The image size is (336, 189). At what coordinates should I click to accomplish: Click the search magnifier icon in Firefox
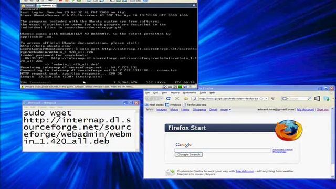[309, 99]
